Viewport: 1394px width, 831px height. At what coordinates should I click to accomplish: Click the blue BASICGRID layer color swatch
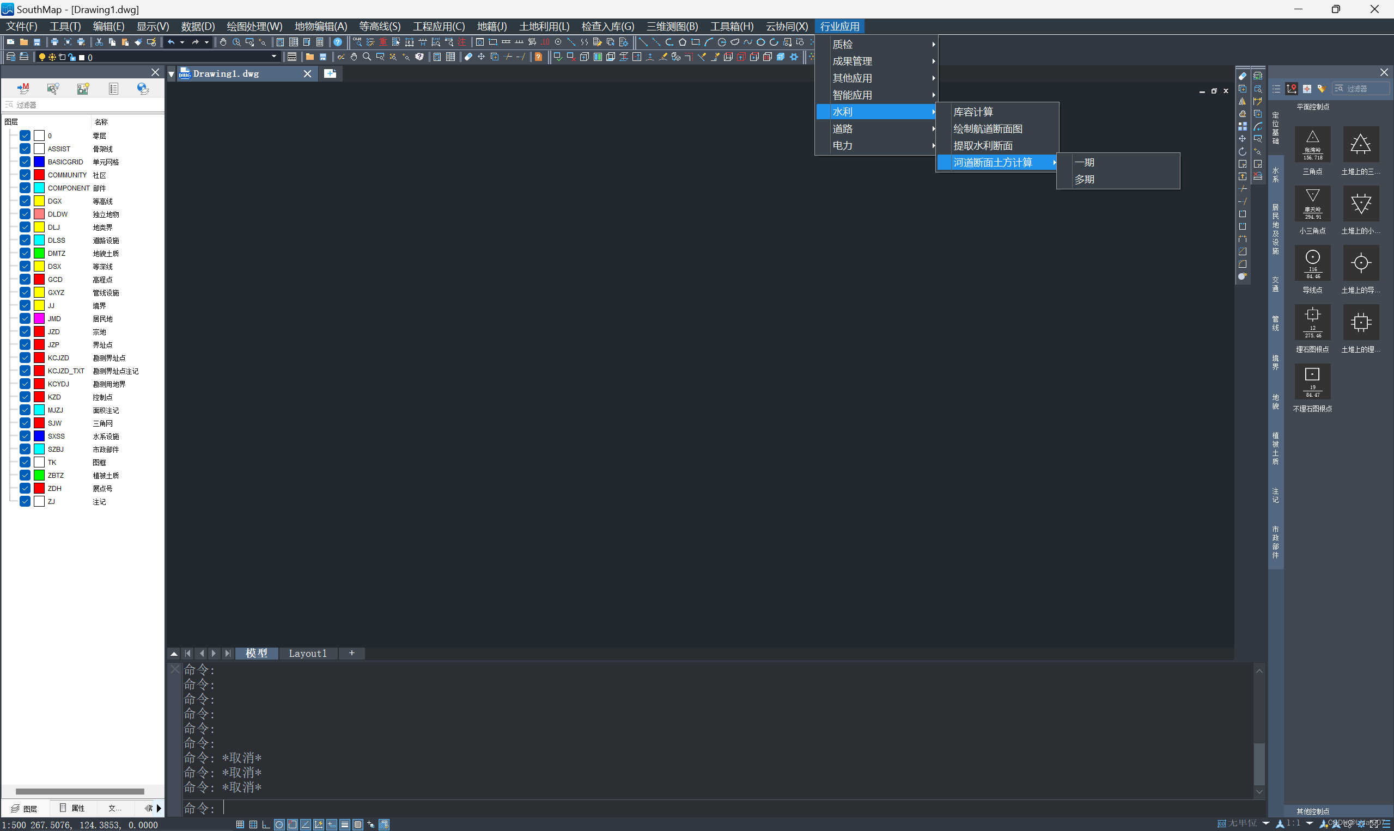tap(39, 162)
